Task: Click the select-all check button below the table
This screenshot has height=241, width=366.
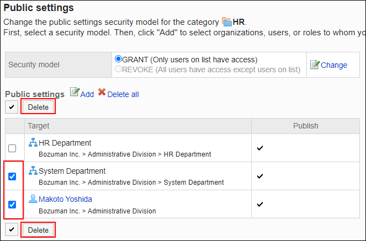Action: [x=12, y=230]
